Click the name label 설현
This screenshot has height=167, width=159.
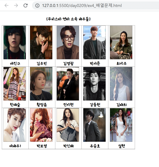(x=122, y=146)
